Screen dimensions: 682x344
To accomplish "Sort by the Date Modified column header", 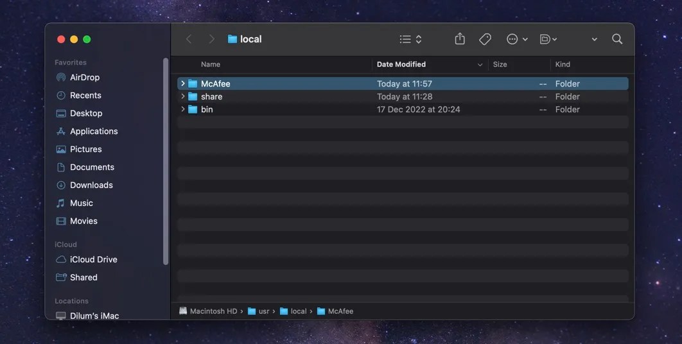I will 401,64.
